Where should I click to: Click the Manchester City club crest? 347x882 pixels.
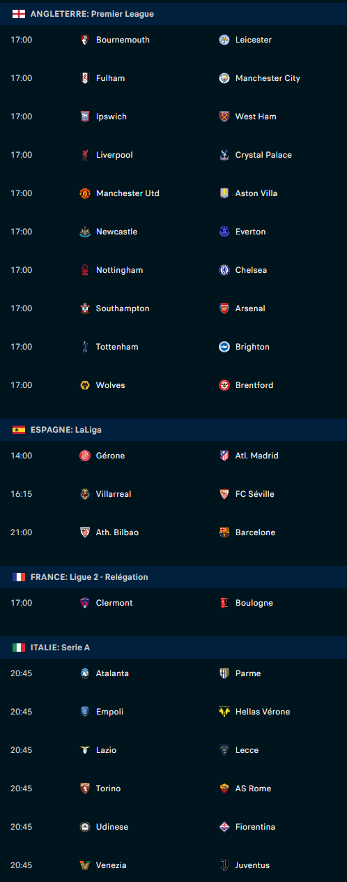click(x=224, y=78)
